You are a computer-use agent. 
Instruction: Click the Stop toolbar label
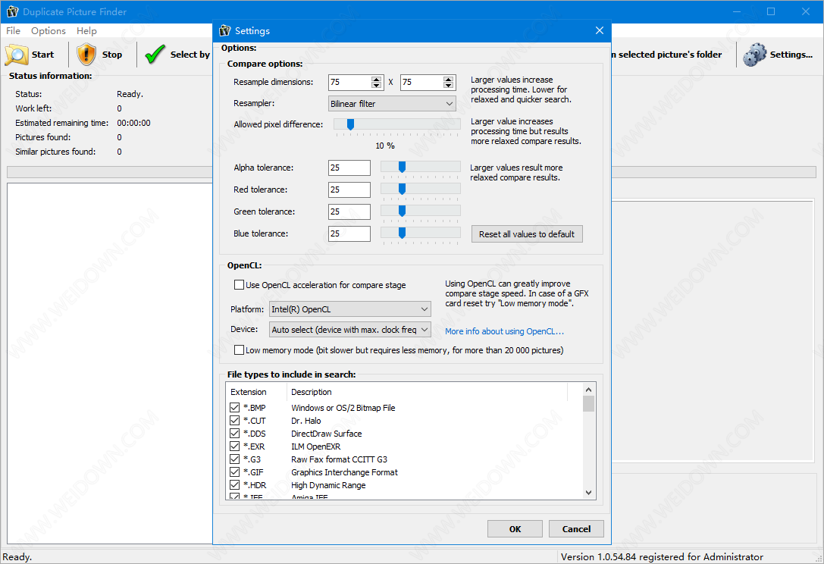[112, 55]
